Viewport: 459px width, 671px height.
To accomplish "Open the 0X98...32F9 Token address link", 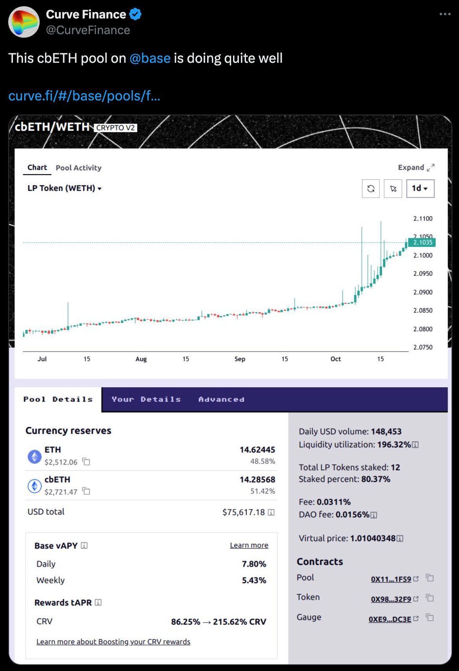I will coord(391,599).
